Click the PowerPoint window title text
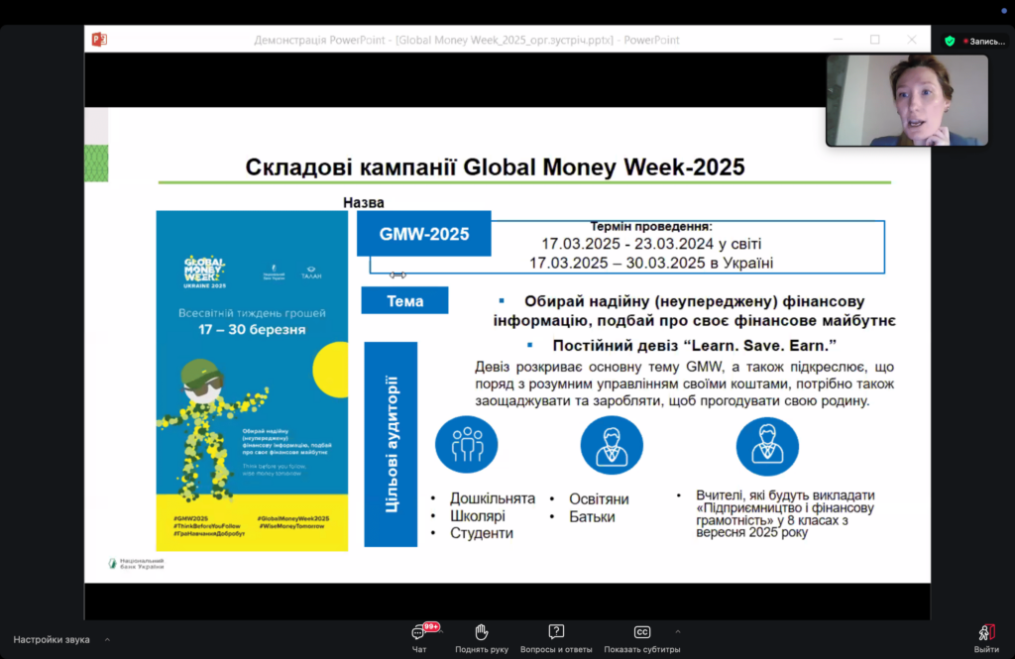Image resolution: width=1015 pixels, height=659 pixels. pyautogui.click(x=467, y=41)
